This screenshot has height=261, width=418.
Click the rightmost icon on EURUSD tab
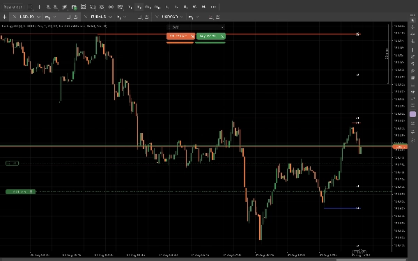tap(146, 17)
